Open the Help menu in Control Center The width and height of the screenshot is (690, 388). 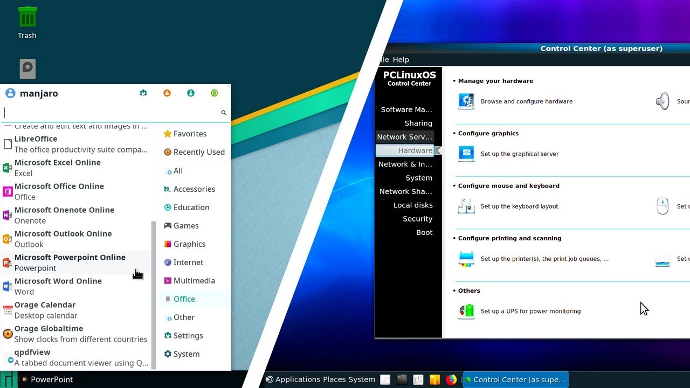tap(401, 59)
